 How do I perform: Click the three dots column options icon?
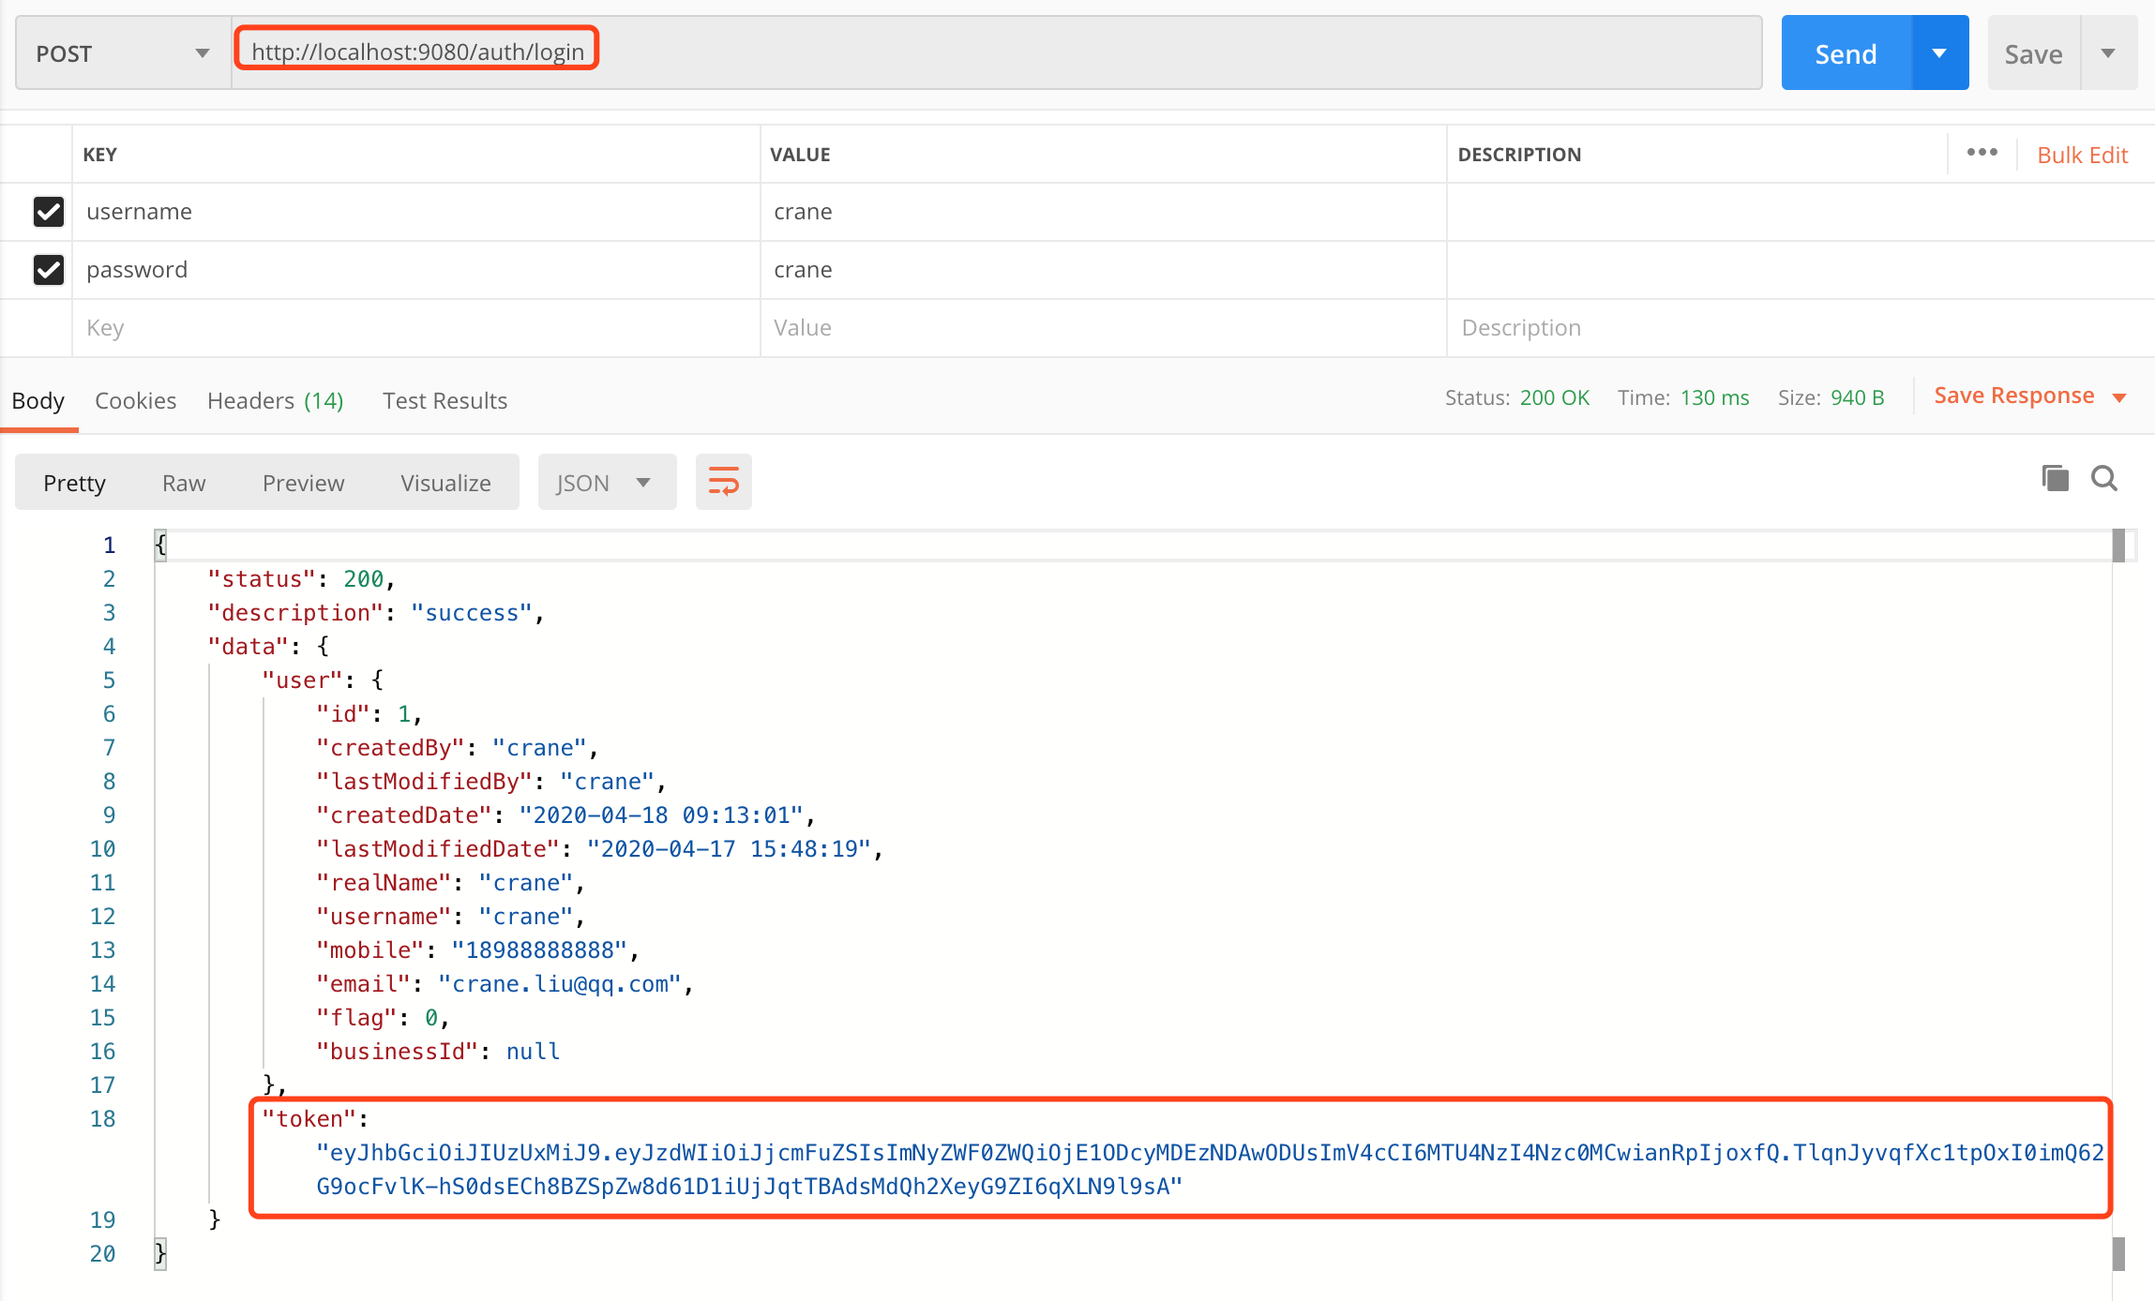pyautogui.click(x=1982, y=153)
